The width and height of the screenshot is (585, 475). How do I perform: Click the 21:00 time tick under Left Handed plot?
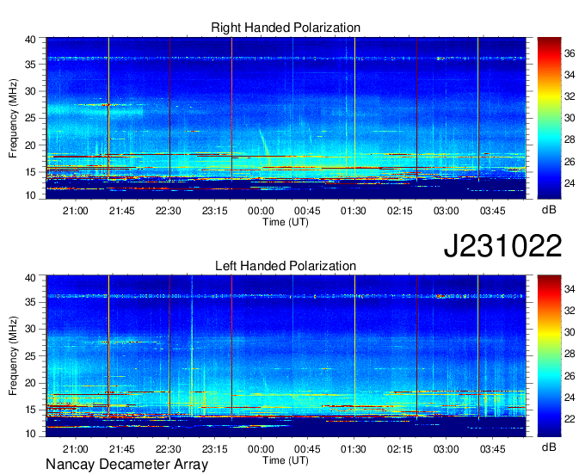(76, 449)
